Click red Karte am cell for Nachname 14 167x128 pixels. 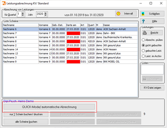point(73,50)
